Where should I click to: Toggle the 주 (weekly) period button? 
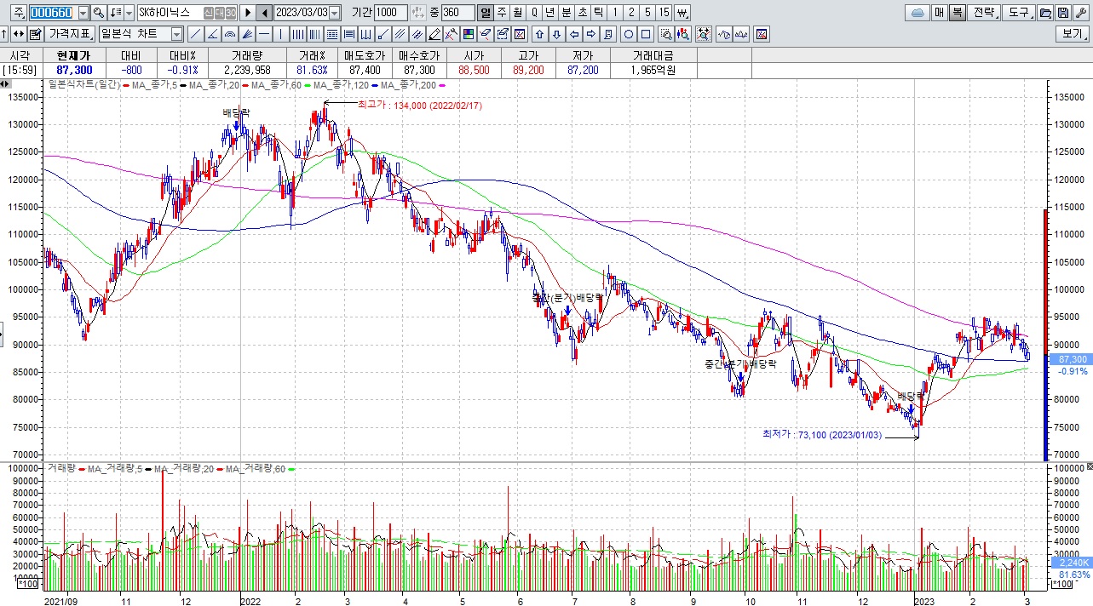click(x=501, y=13)
